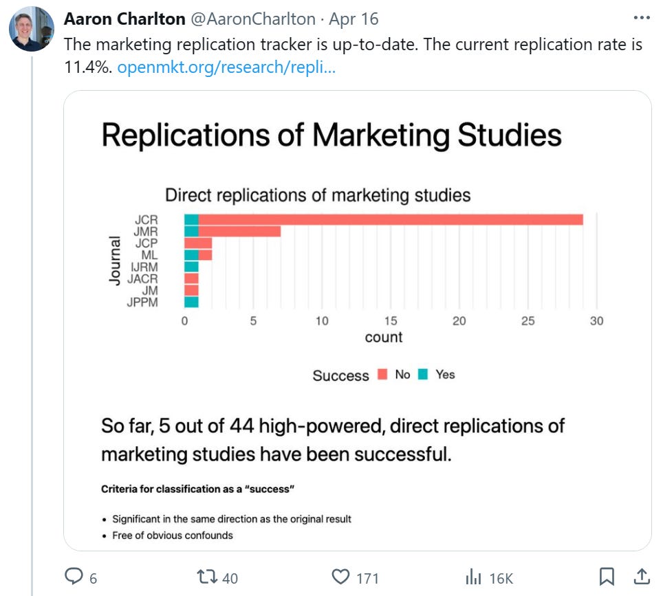The image size is (663, 596).
Task: Click the 16K views count
Action: (x=501, y=578)
